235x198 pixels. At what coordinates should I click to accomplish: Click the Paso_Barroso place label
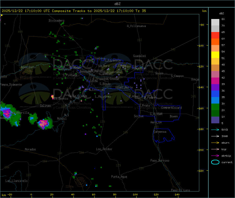160,161
